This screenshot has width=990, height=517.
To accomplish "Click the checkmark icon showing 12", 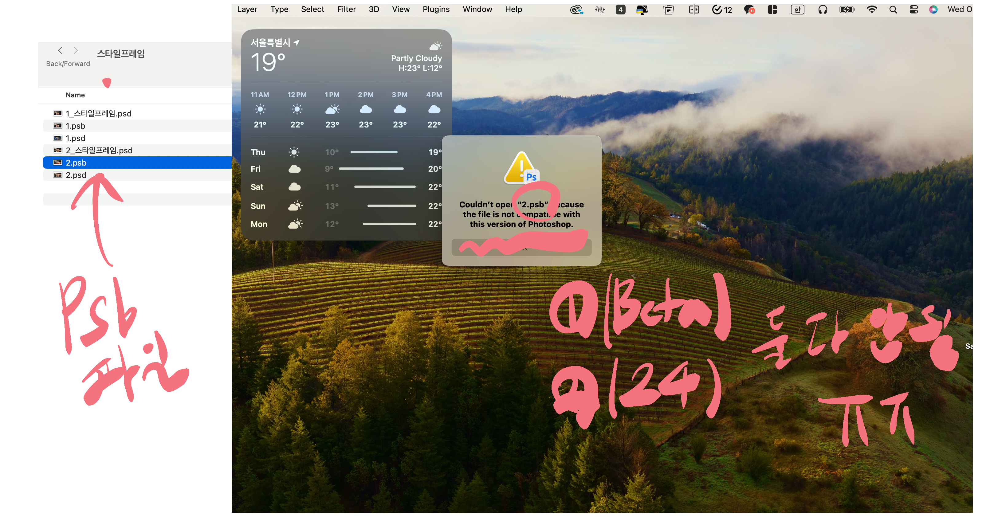I will point(722,10).
